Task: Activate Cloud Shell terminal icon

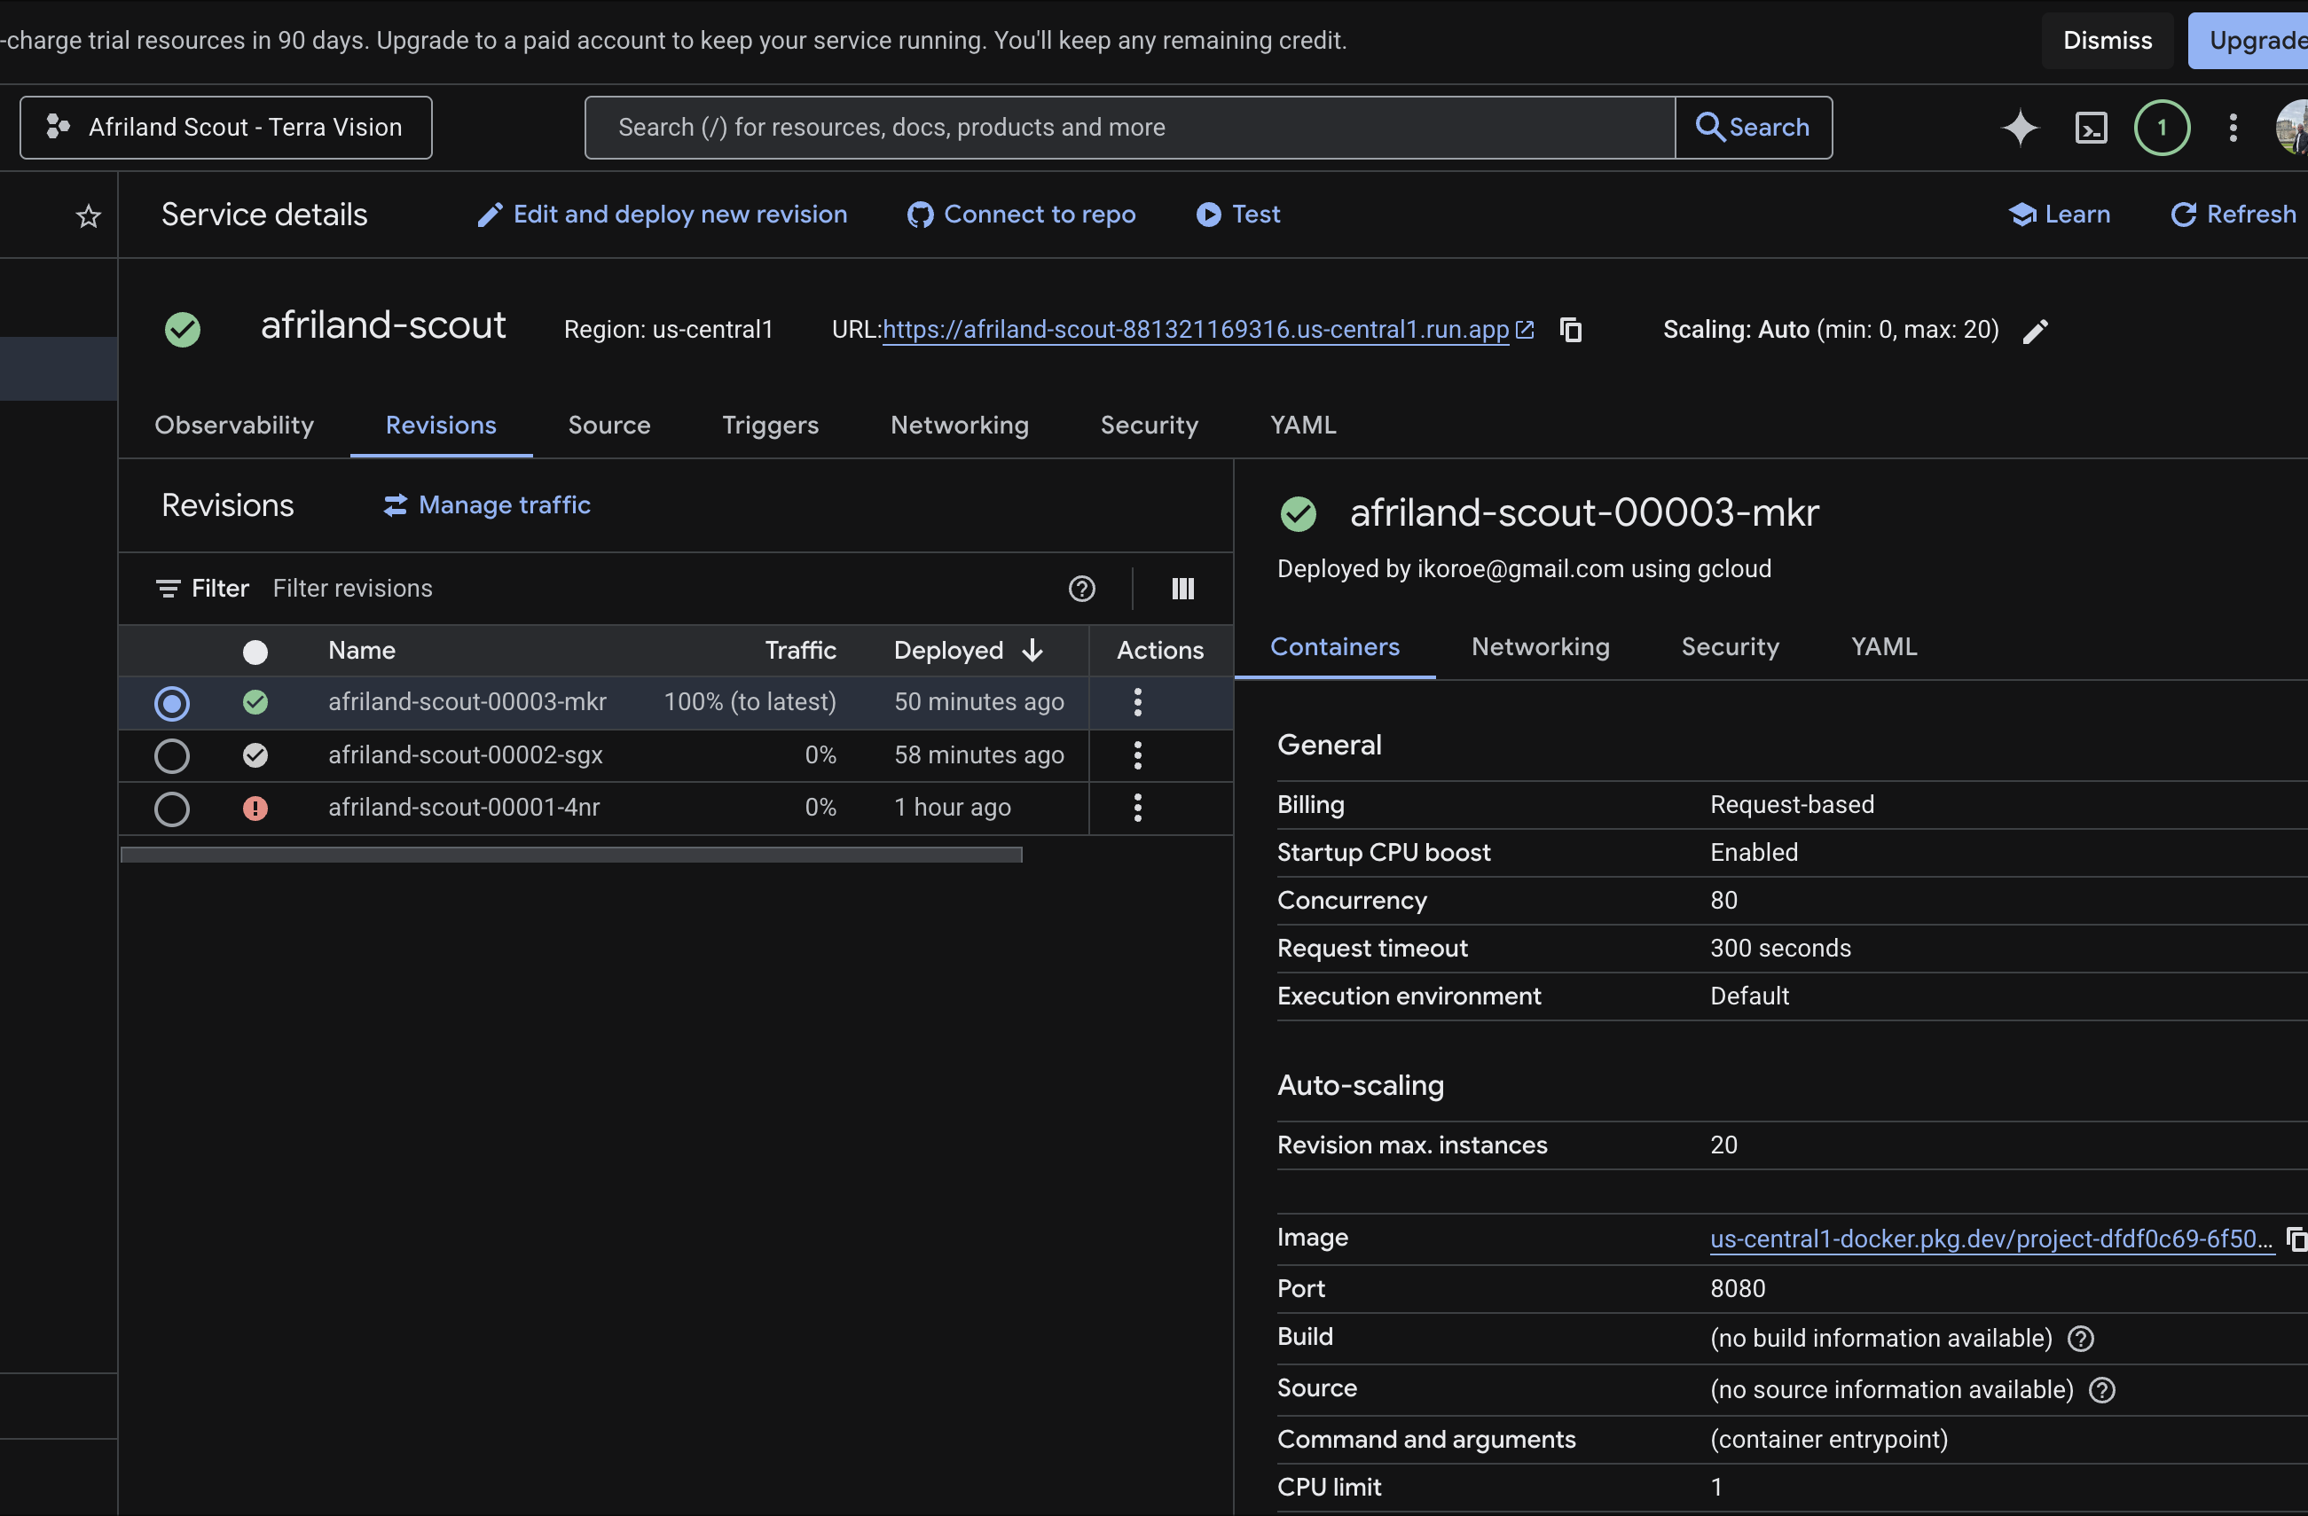Action: click(x=2091, y=127)
